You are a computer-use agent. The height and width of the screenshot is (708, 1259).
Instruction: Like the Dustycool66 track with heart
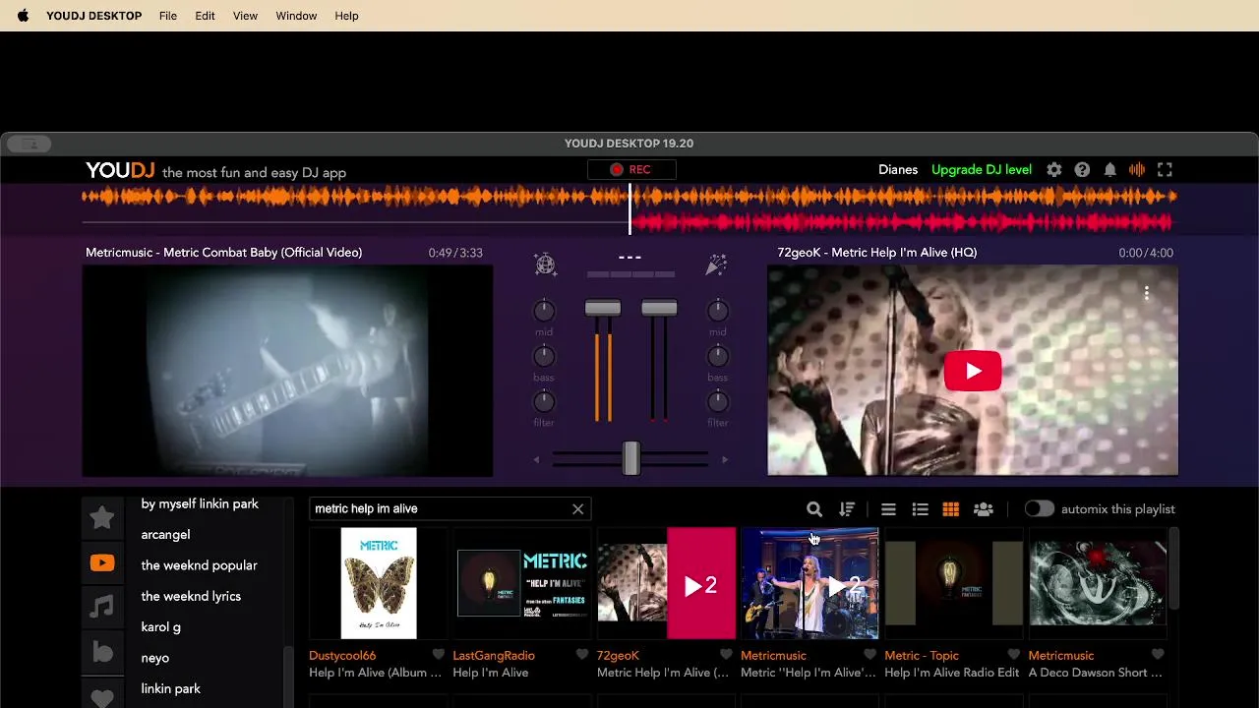pos(439,655)
